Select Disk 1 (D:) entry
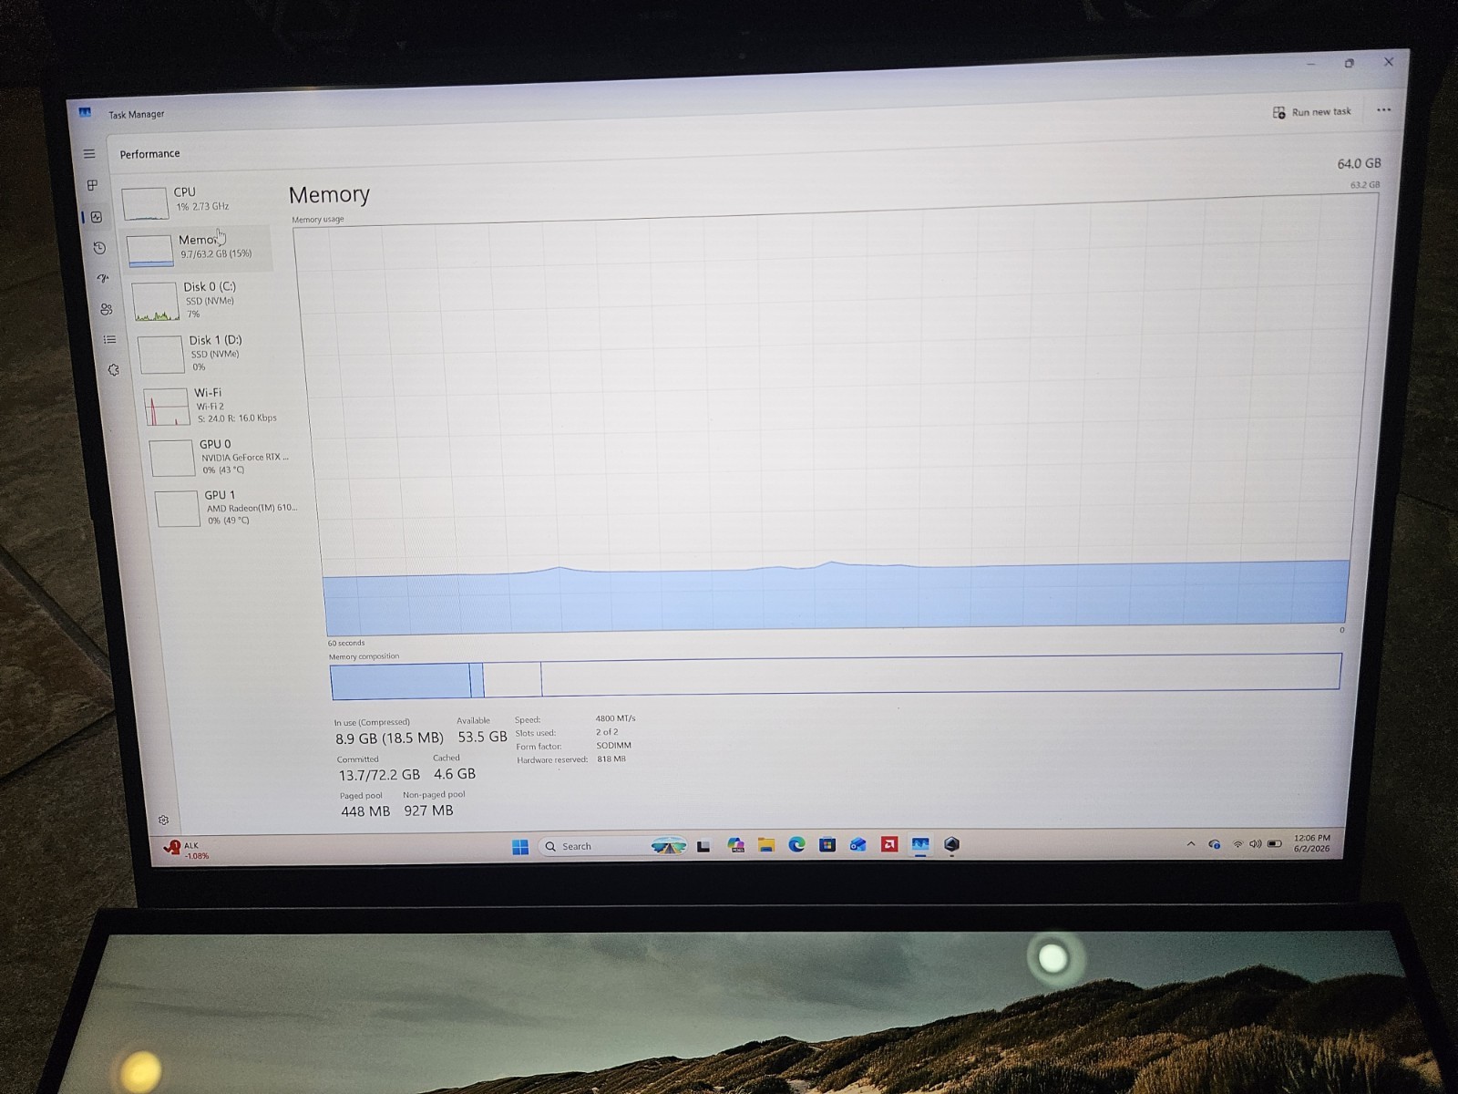Viewport: 1458px width, 1094px height. pos(210,353)
